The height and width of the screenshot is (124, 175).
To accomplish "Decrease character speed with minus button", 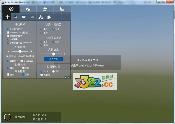I will point(42,54).
